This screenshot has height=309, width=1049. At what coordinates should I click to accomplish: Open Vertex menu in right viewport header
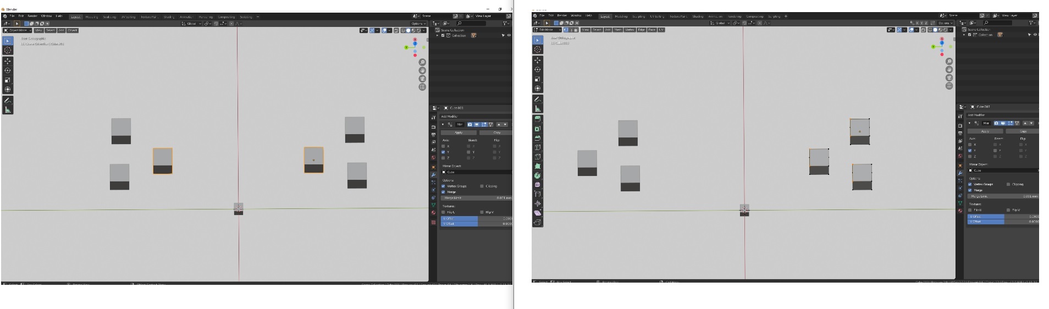630,30
